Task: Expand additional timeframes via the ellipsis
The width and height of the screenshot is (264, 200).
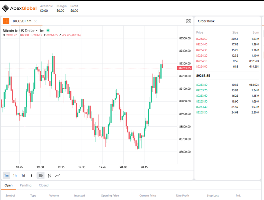Action: pyautogui.click(x=31, y=175)
